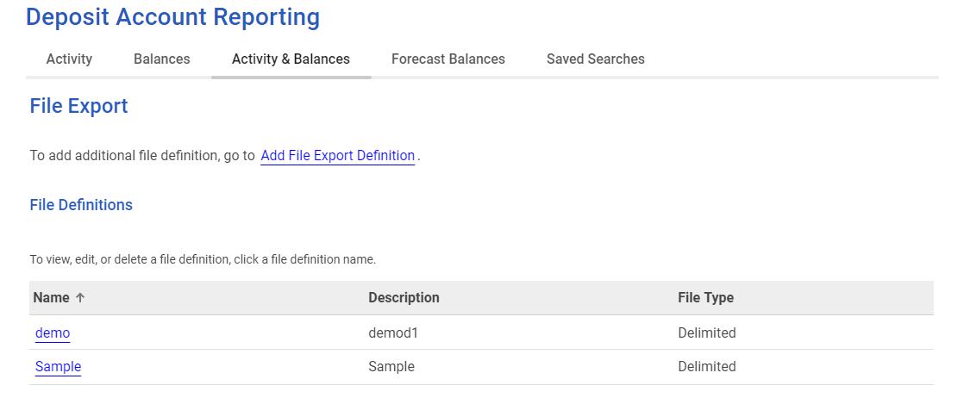The width and height of the screenshot is (964, 404).
Task: Click the File Definitions section heading
Action: click(x=81, y=205)
